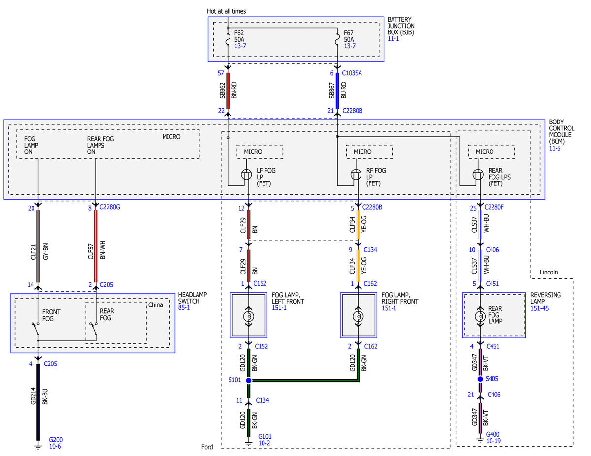Click the "BODY CONTROL MODULE (BCM)" label
591x456 pixels.
pos(560,131)
